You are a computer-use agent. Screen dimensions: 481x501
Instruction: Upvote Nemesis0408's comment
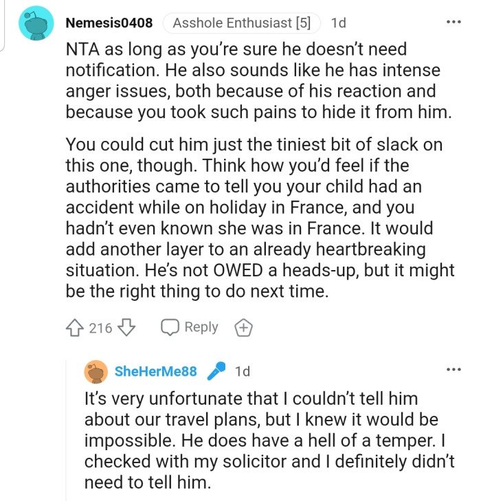point(76,328)
